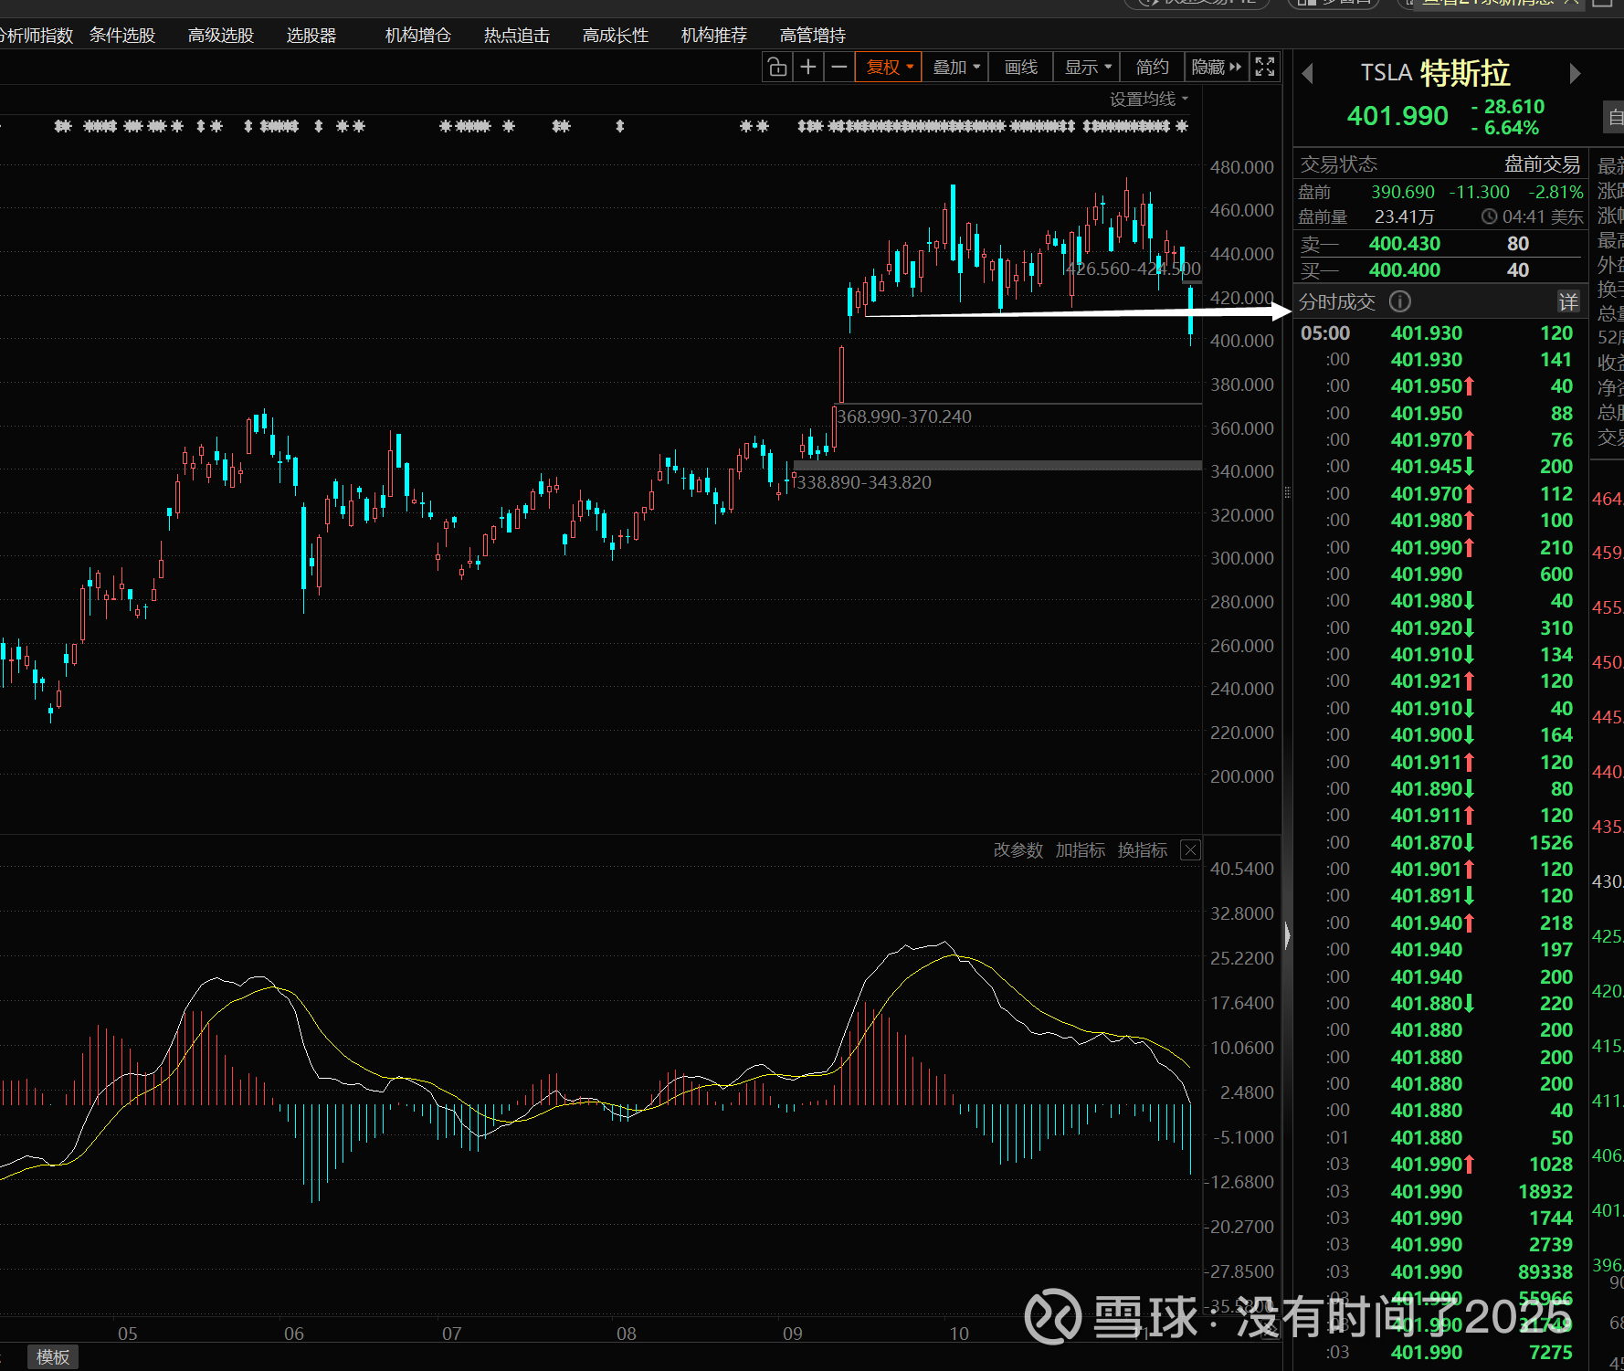This screenshot has width=1624, height=1371.
Task: Click the 200.000 price axis label
Action: pyautogui.click(x=1242, y=776)
